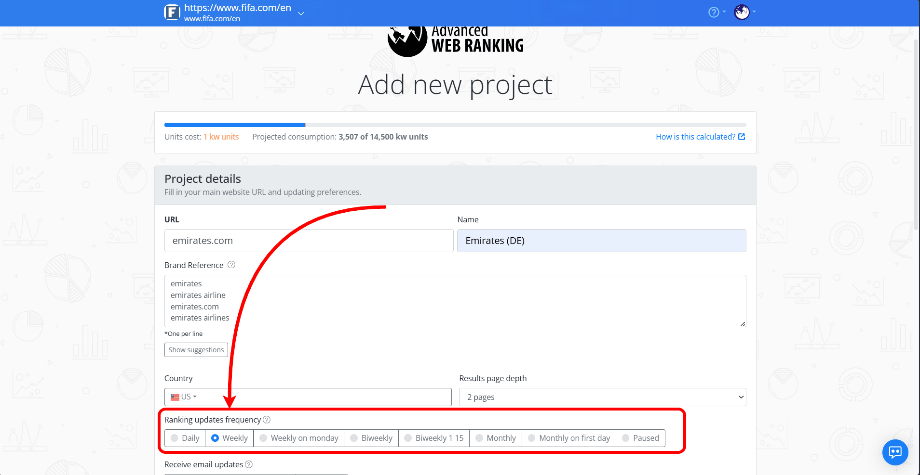Click the '3,507 of 14,500 kw units' text
The height and width of the screenshot is (475, 920).
pyautogui.click(x=383, y=137)
